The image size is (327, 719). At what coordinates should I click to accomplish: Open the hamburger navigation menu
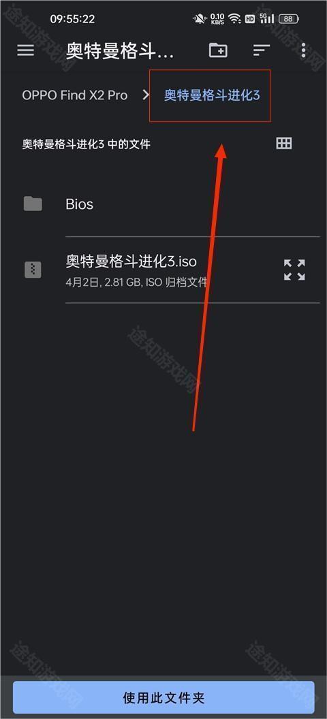pyautogui.click(x=26, y=50)
